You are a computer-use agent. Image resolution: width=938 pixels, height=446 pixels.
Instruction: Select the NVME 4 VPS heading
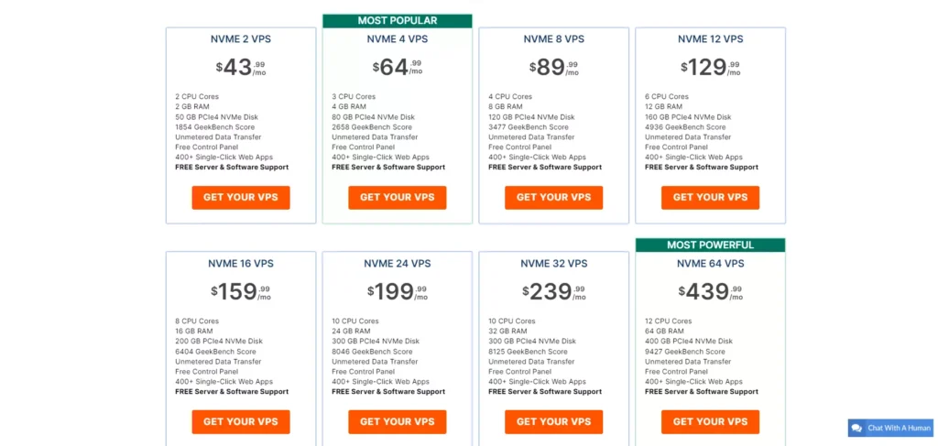[x=398, y=39]
